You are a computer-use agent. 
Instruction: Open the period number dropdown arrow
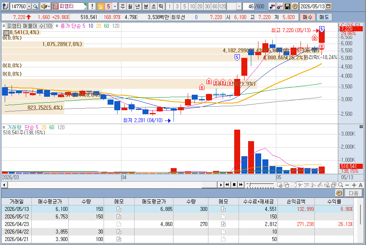pyautogui.click(x=115, y=6)
